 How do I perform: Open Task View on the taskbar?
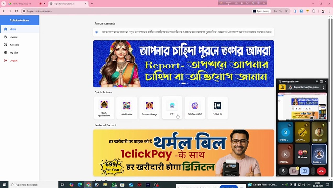pyautogui.click(x=62, y=185)
